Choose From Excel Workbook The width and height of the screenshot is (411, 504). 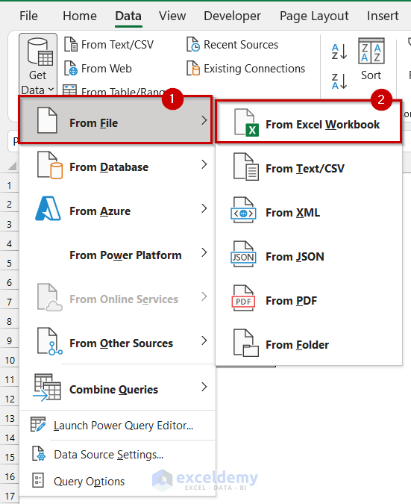tap(309, 122)
